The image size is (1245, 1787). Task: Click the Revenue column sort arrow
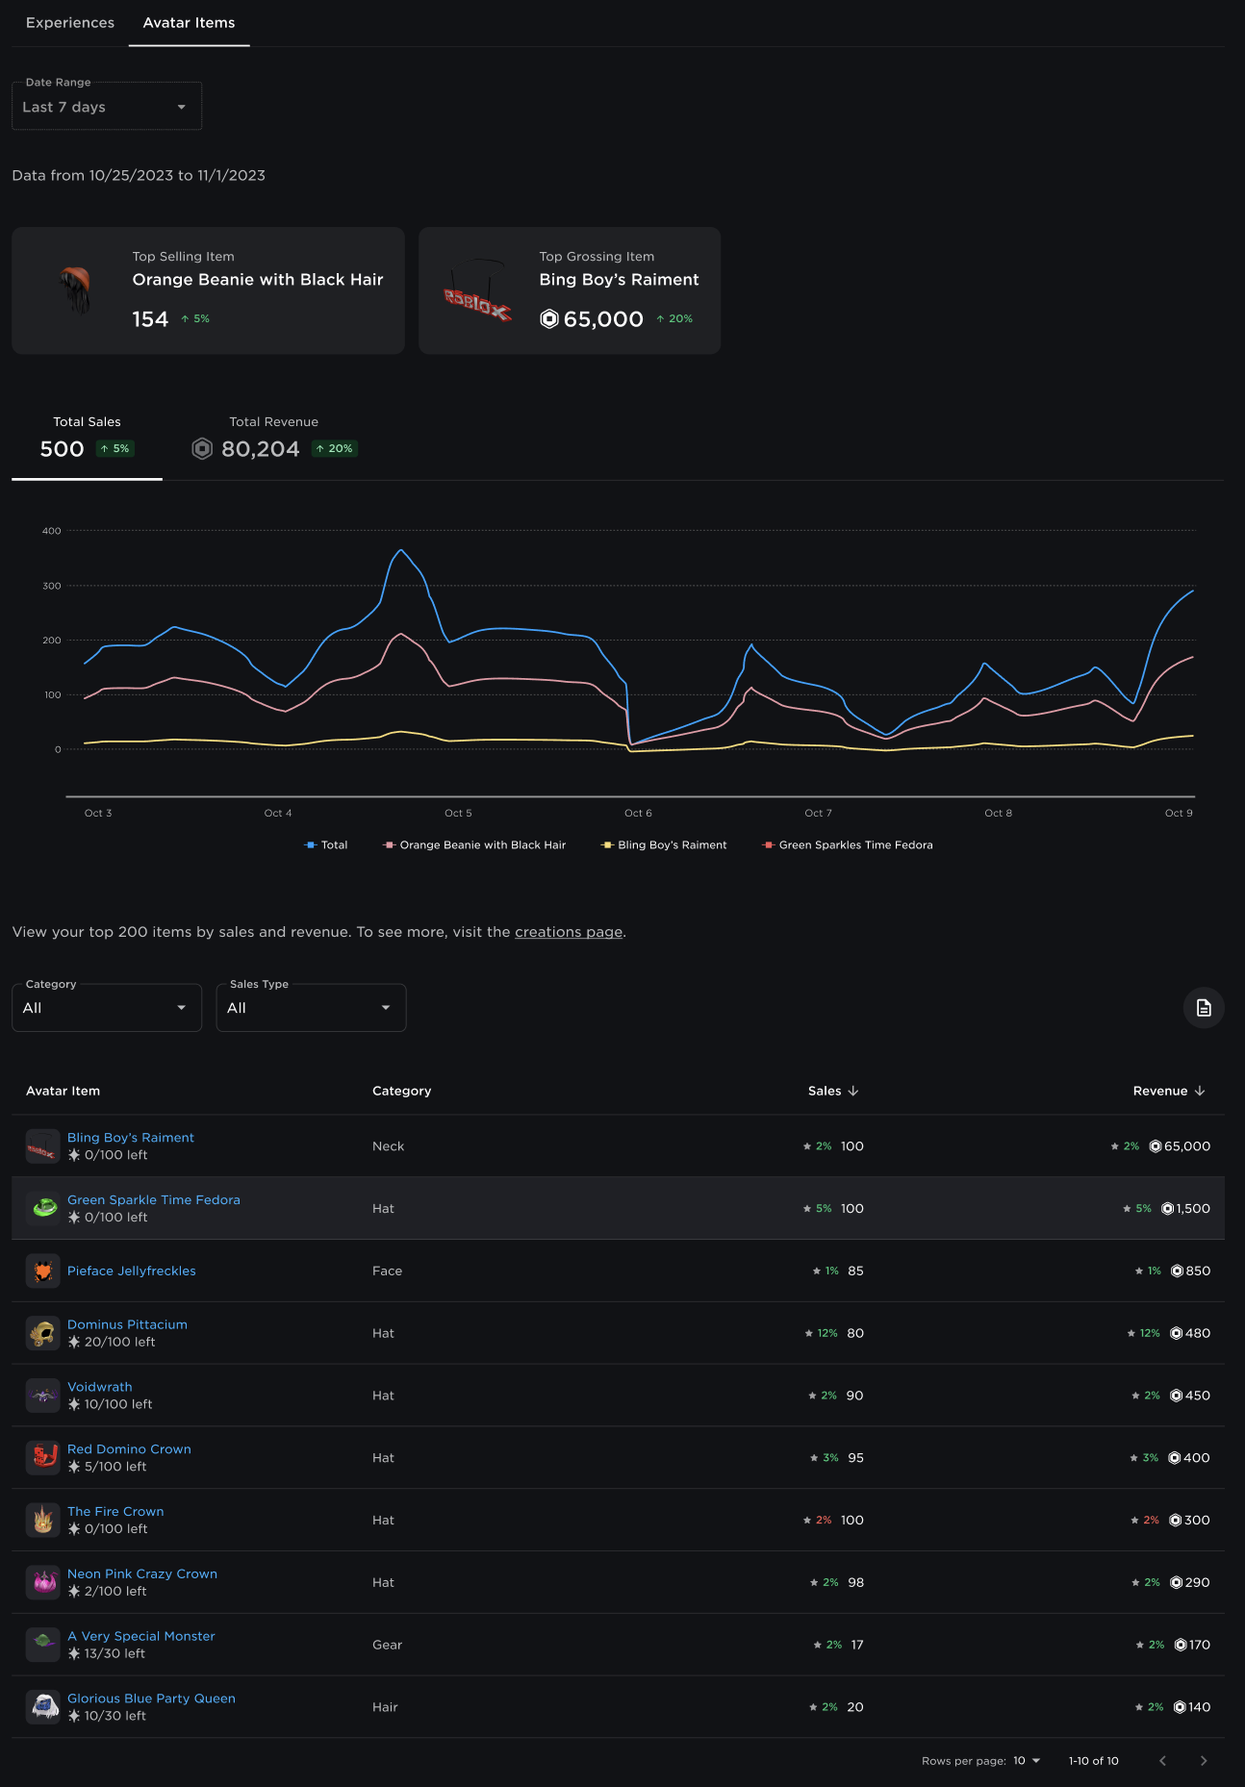1200,1091
